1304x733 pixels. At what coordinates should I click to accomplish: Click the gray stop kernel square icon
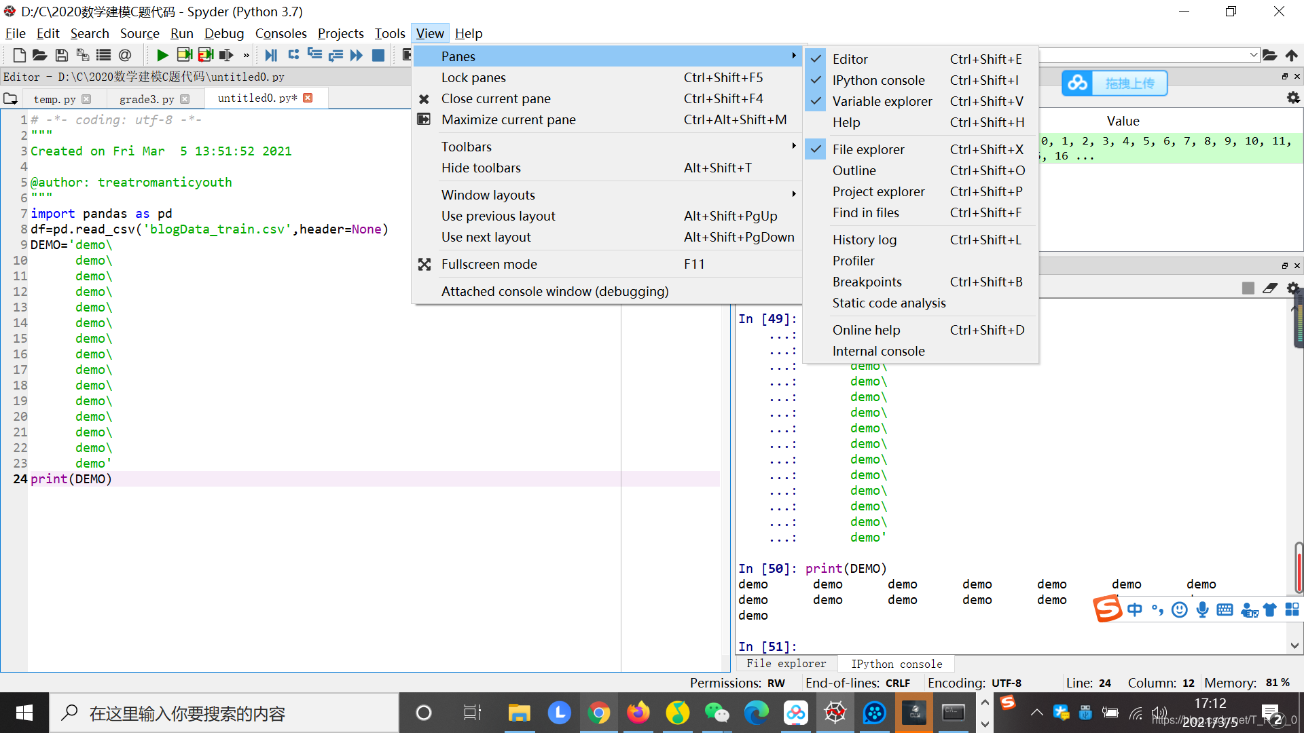(x=1248, y=288)
